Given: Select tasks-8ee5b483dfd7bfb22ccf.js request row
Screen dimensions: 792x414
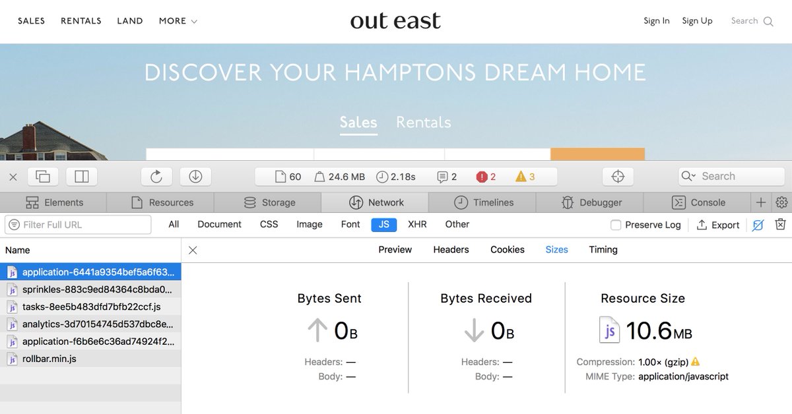Looking at the screenshot, I should [90, 307].
